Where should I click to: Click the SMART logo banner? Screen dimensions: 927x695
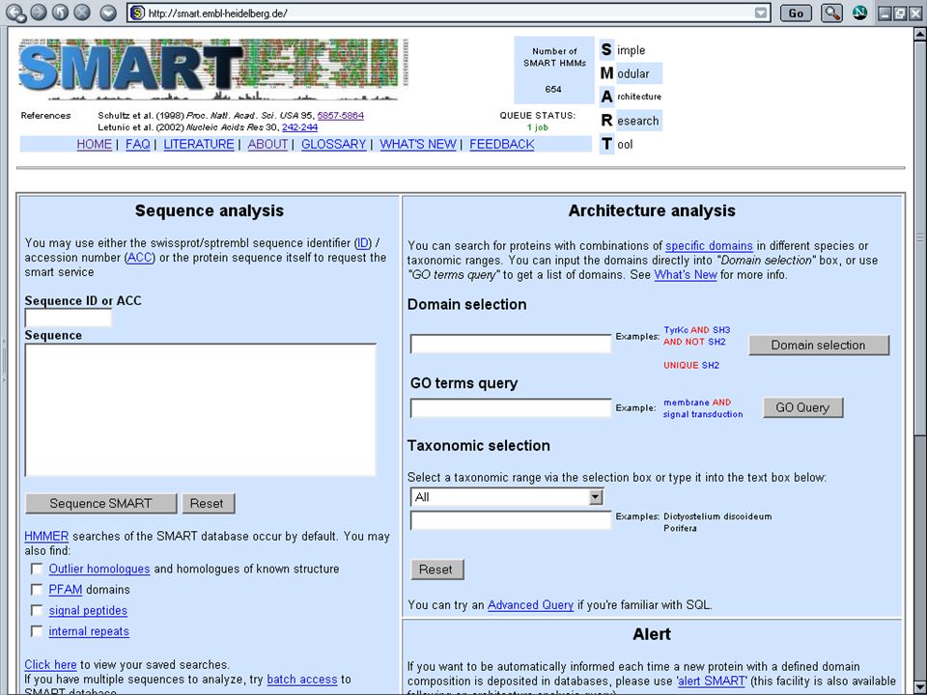213,69
